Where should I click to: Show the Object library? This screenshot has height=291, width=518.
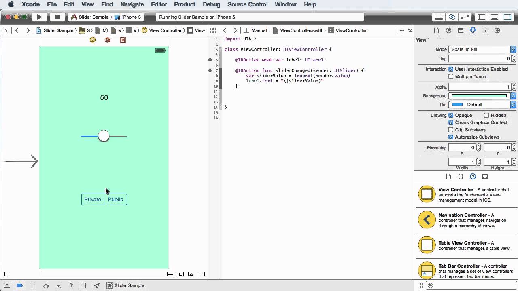pyautogui.click(x=473, y=177)
